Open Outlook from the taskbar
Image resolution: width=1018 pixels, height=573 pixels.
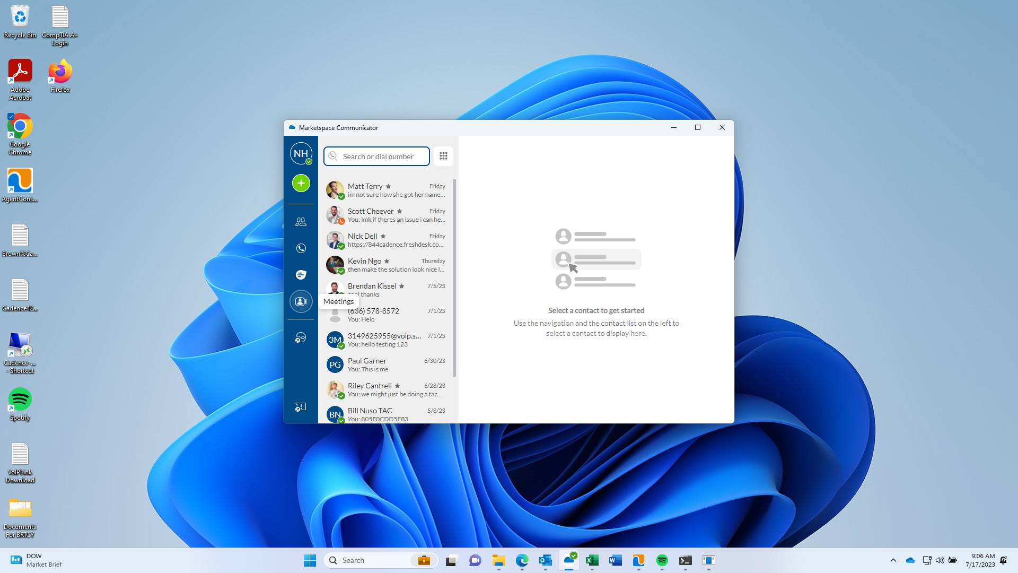point(545,560)
